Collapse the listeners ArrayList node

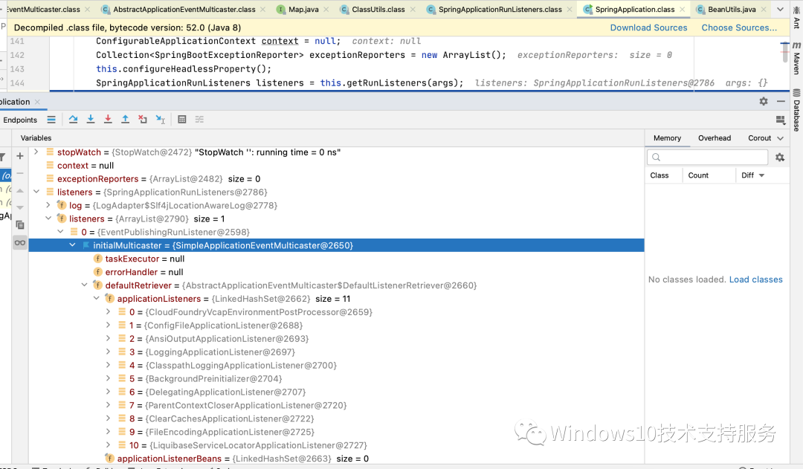tap(48, 219)
